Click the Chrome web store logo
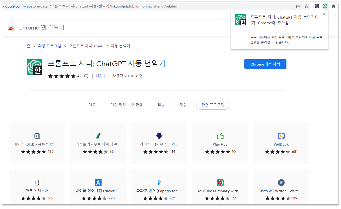 (11, 27)
